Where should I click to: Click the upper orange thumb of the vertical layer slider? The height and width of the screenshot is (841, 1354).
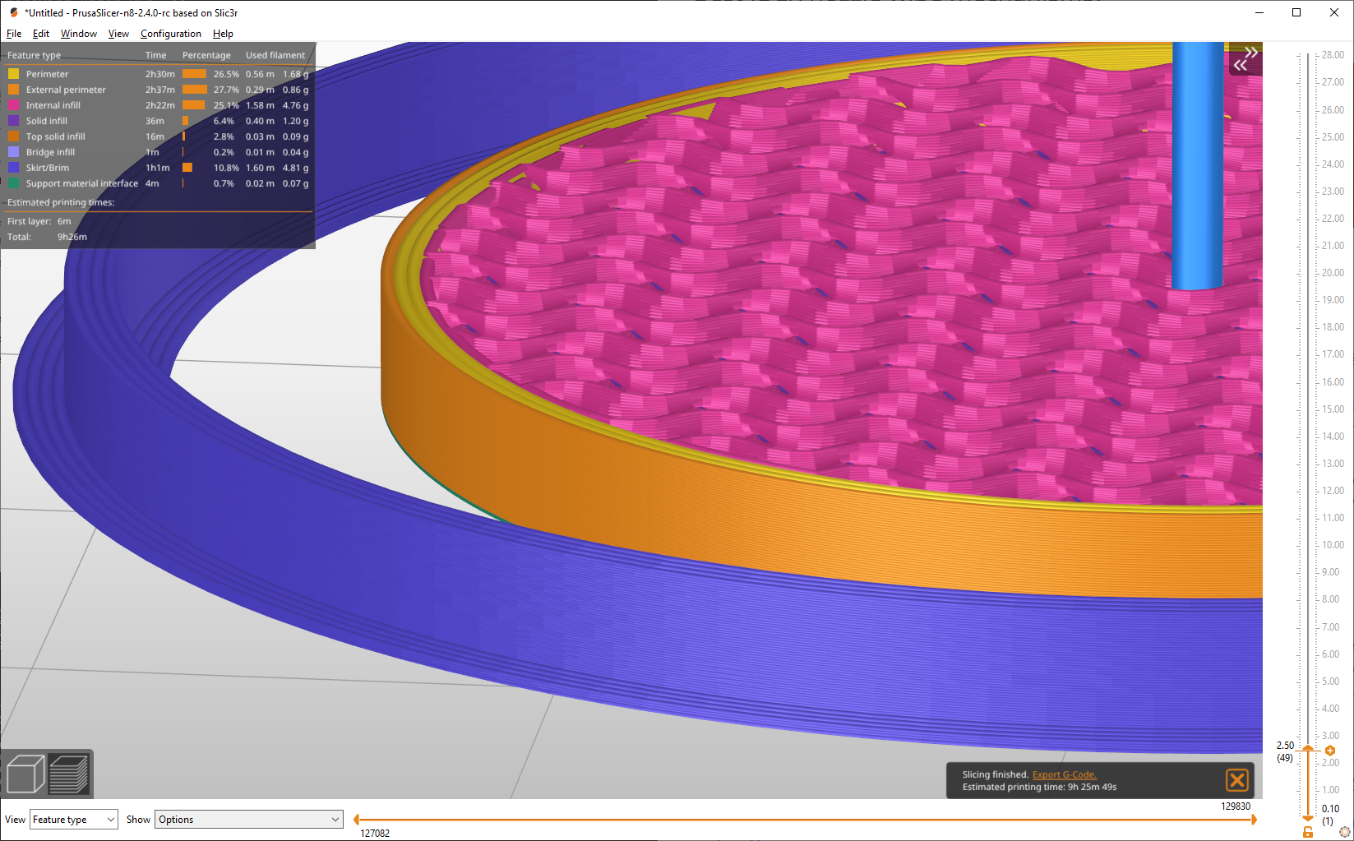click(1308, 748)
